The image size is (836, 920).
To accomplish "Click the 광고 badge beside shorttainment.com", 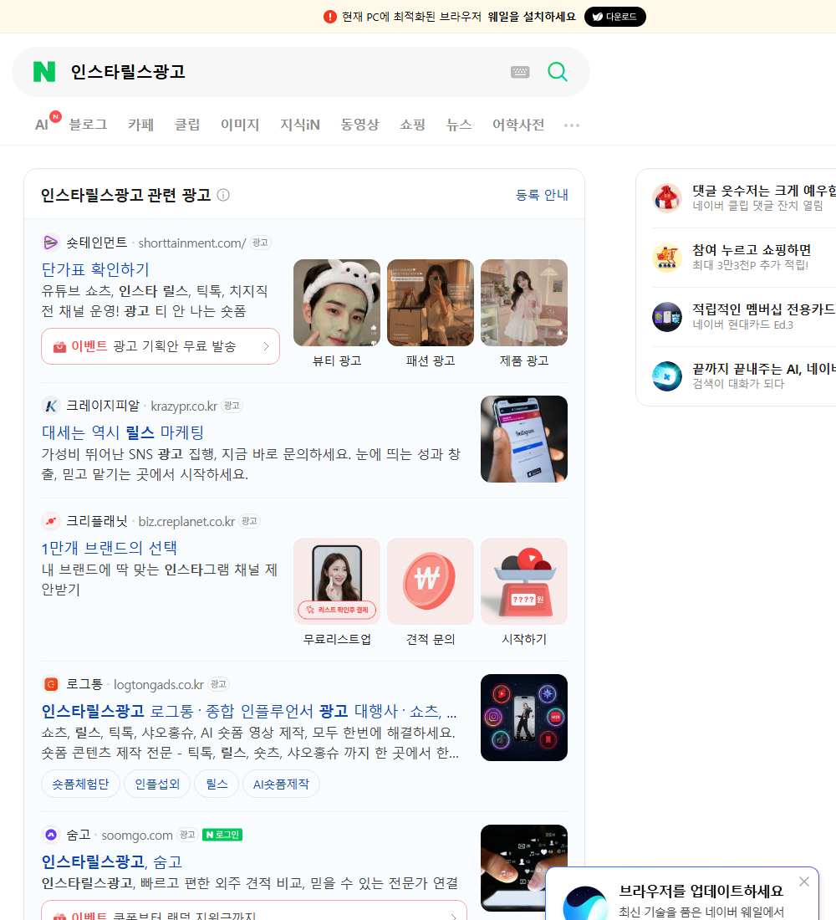I will point(260,243).
